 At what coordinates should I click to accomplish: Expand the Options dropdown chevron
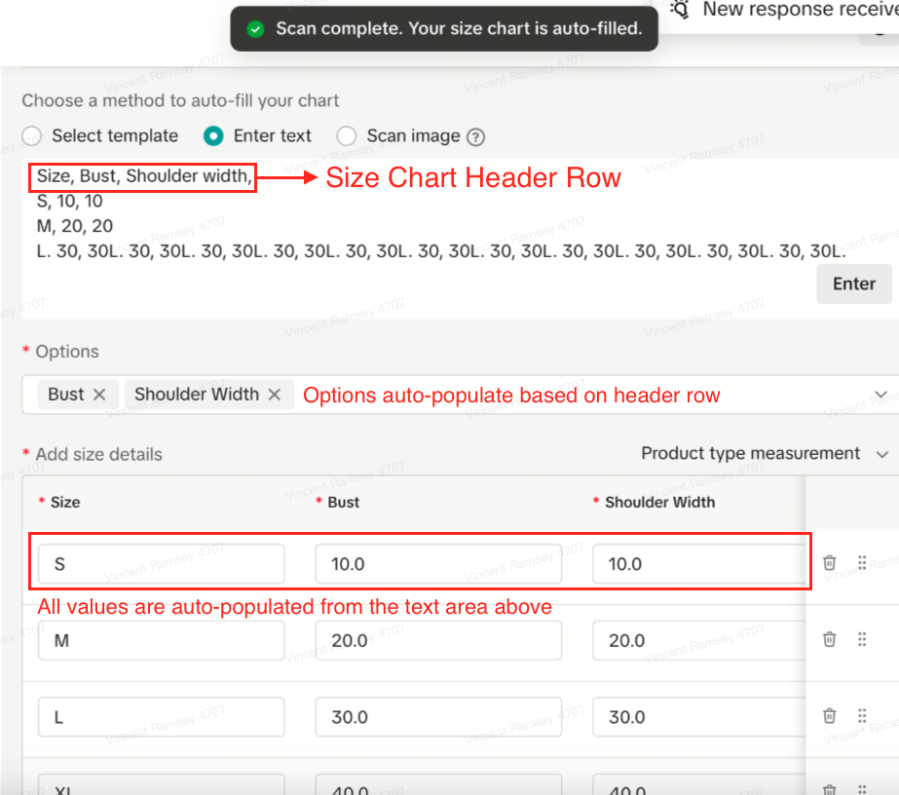(x=880, y=395)
